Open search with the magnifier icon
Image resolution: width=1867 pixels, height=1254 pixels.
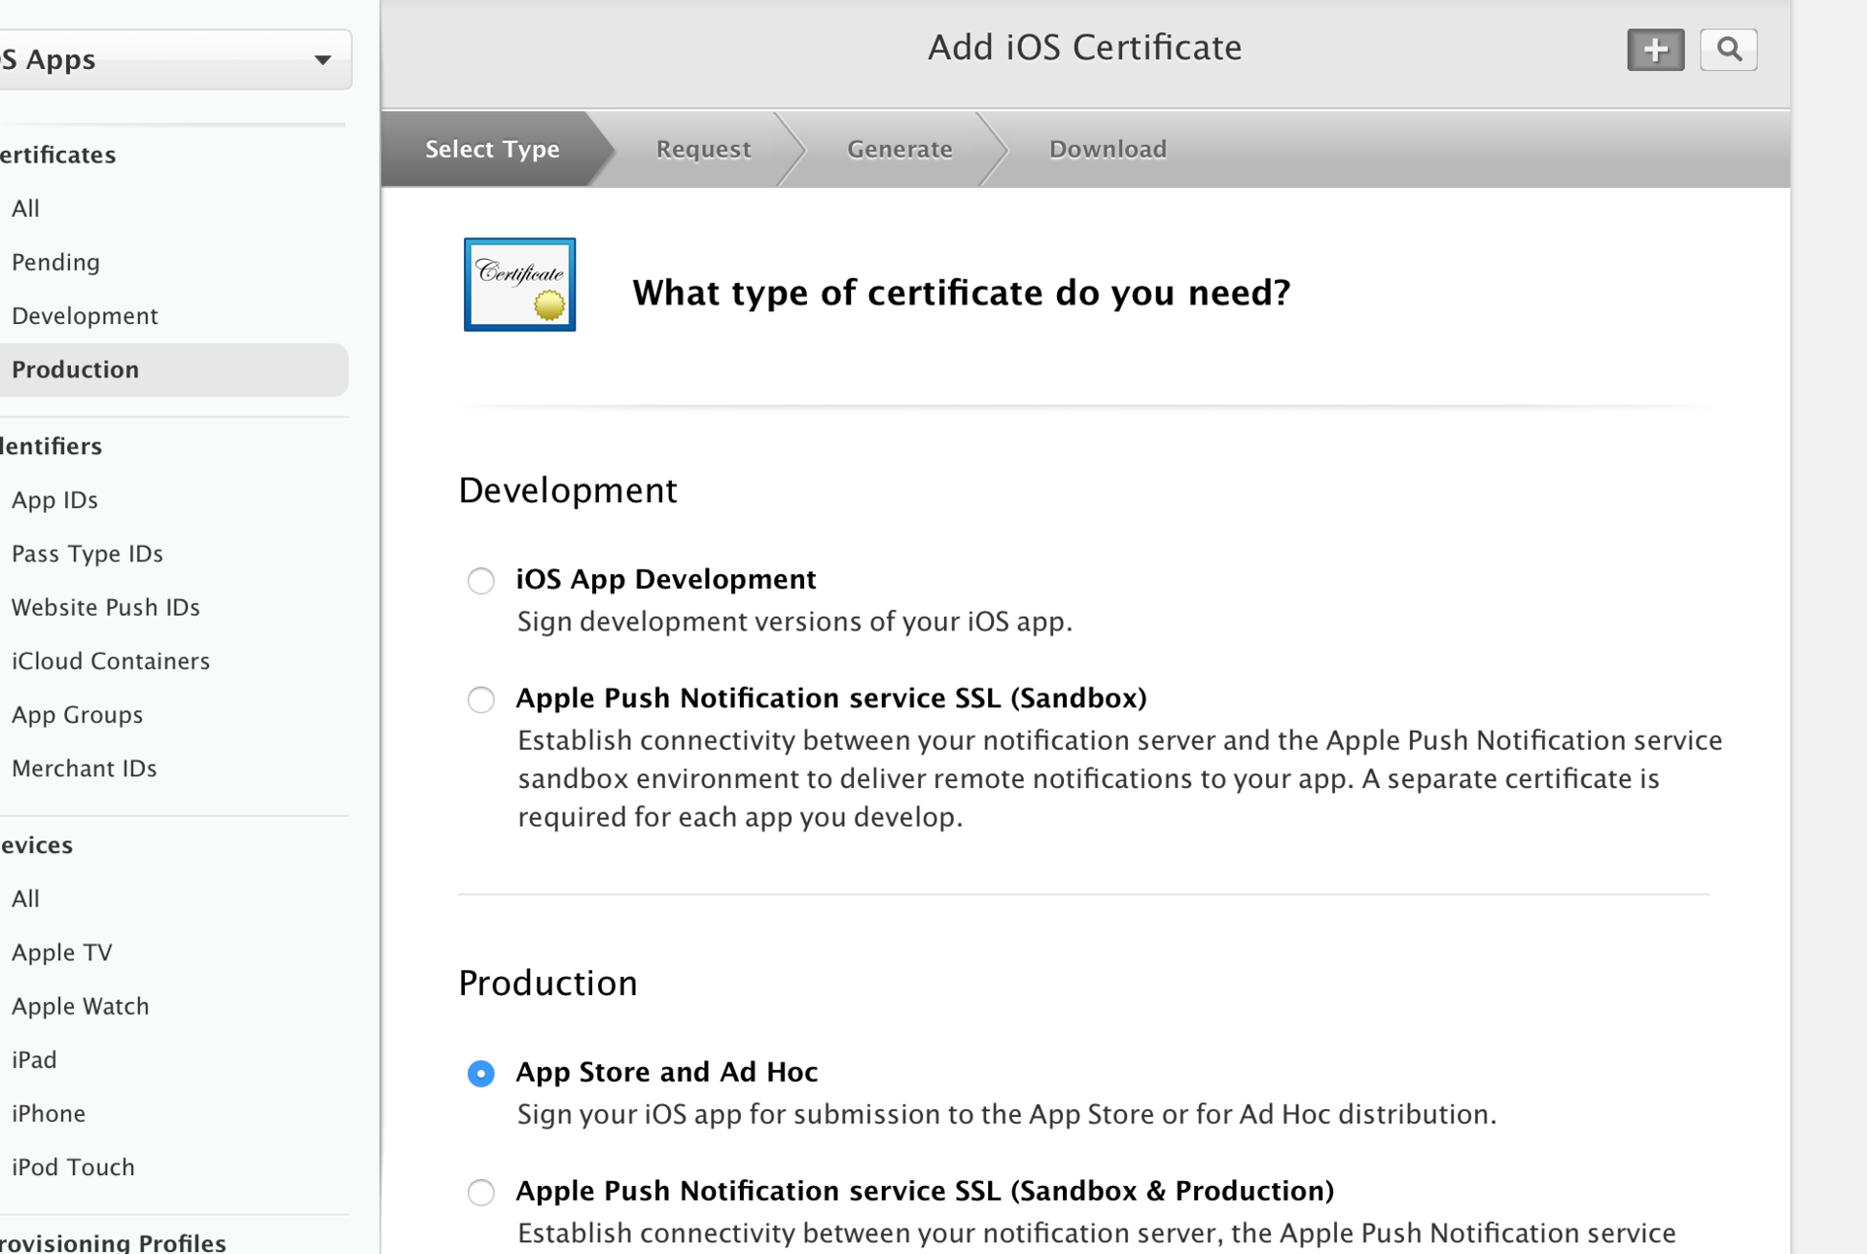1728,50
